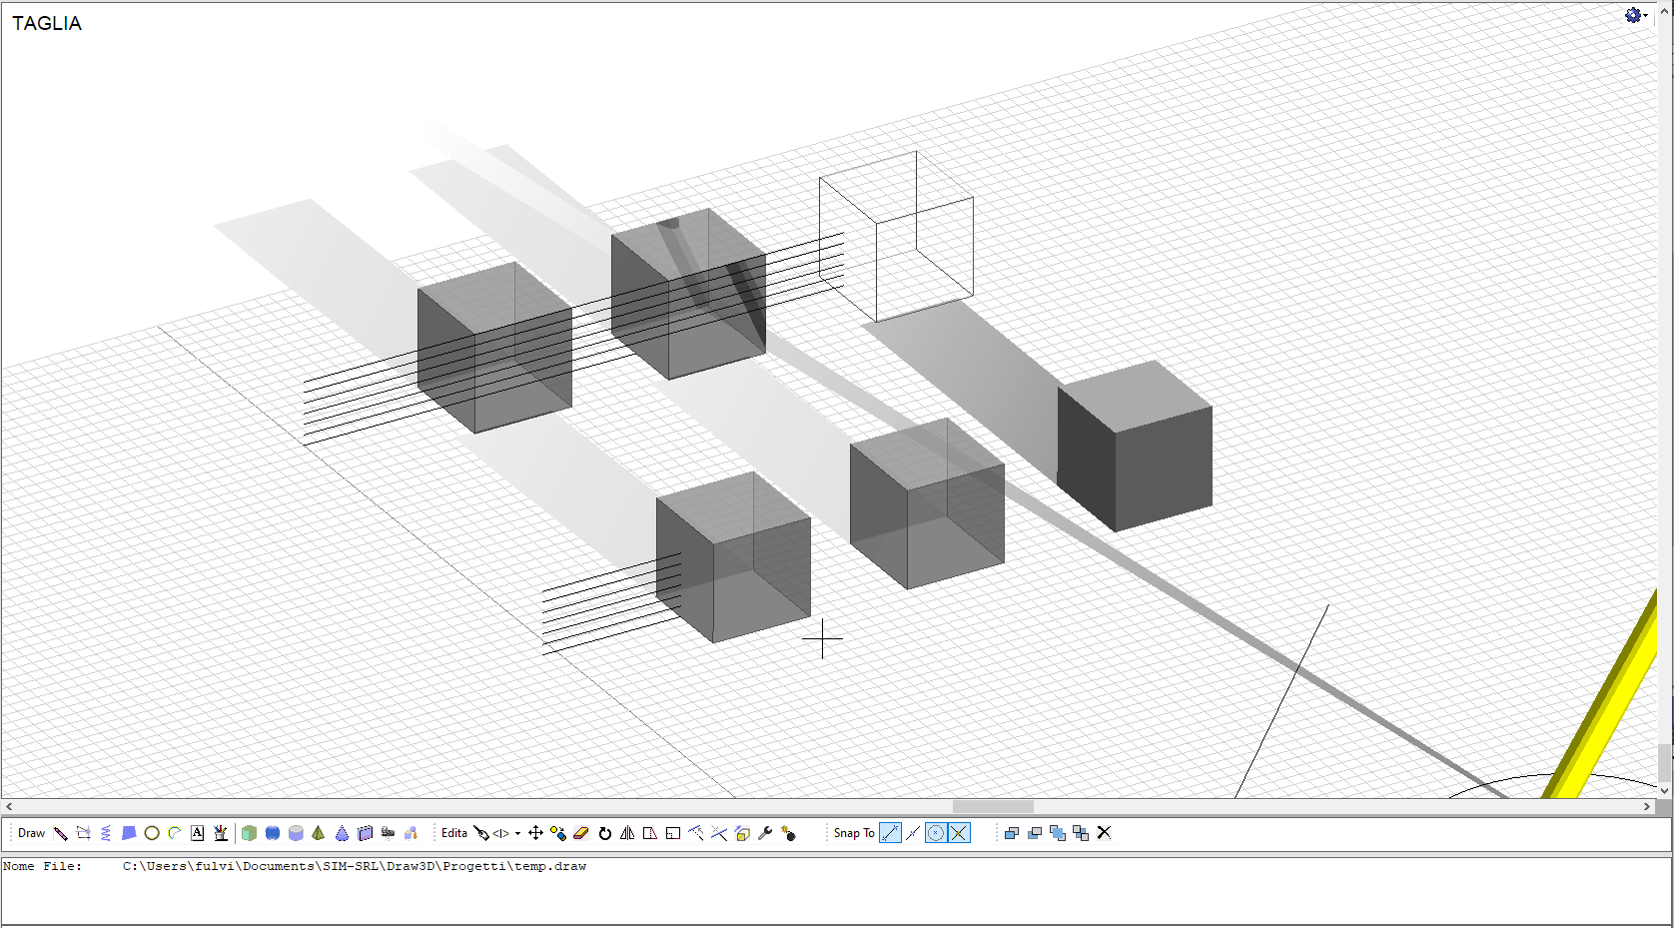1674x928 pixels.
Task: Select the 3D extrude box tool
Action: click(742, 833)
